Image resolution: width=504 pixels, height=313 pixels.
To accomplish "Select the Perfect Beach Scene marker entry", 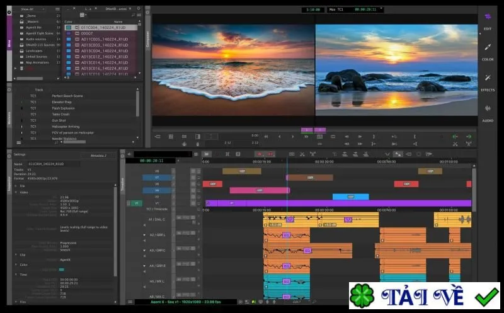I will pos(67,96).
